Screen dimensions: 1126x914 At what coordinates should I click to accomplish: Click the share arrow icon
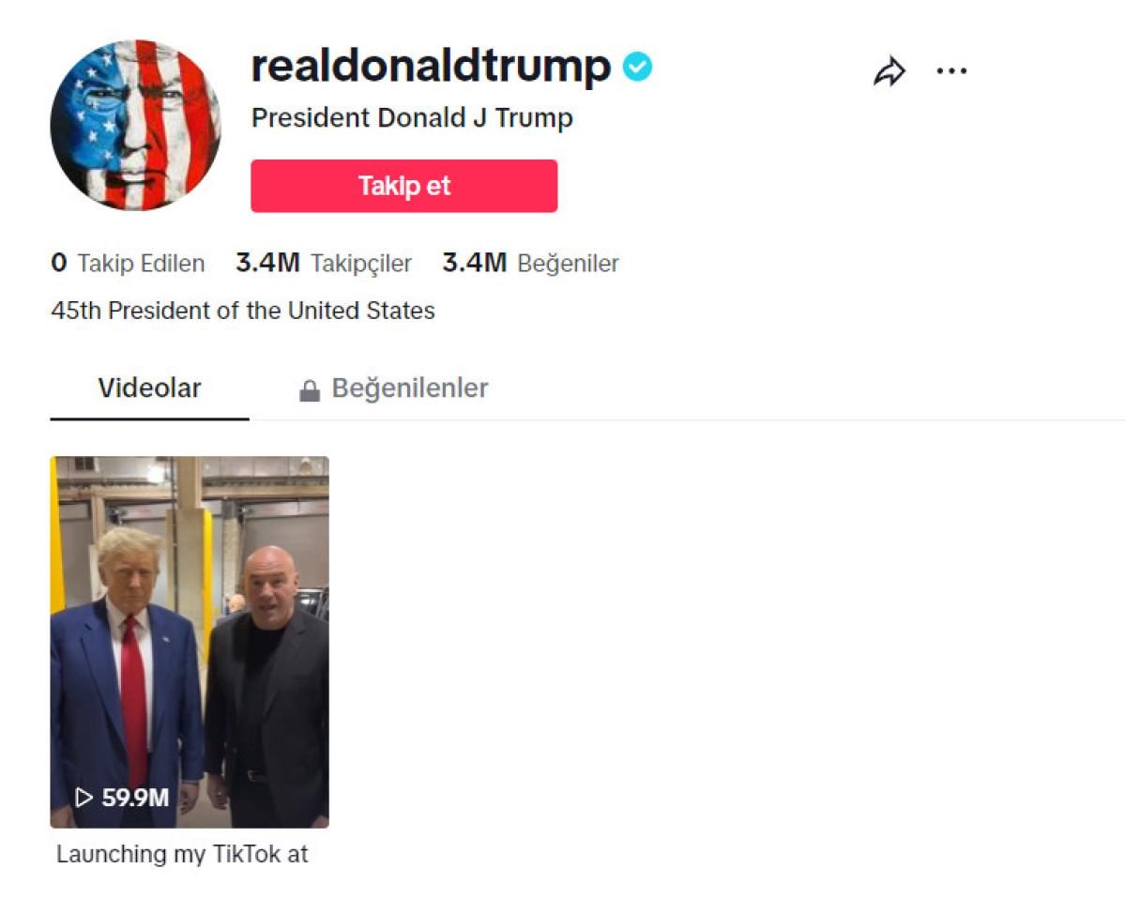890,71
